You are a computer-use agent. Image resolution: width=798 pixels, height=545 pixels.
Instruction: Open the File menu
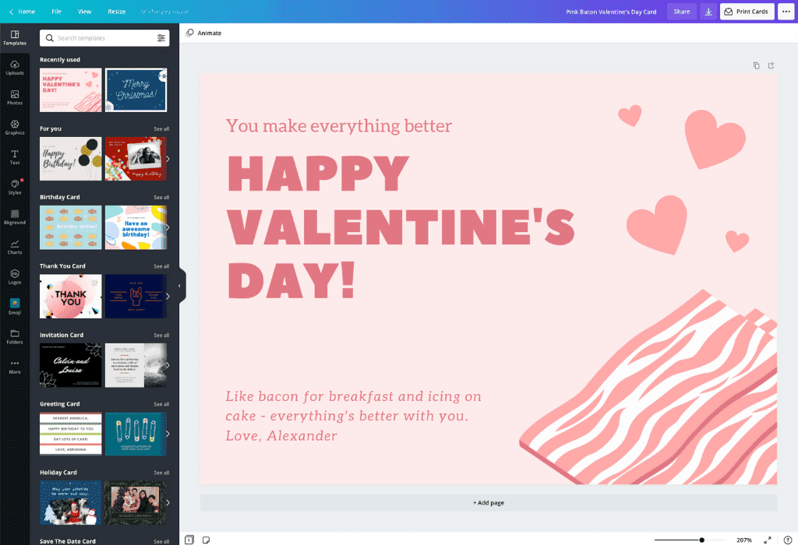[x=56, y=11]
